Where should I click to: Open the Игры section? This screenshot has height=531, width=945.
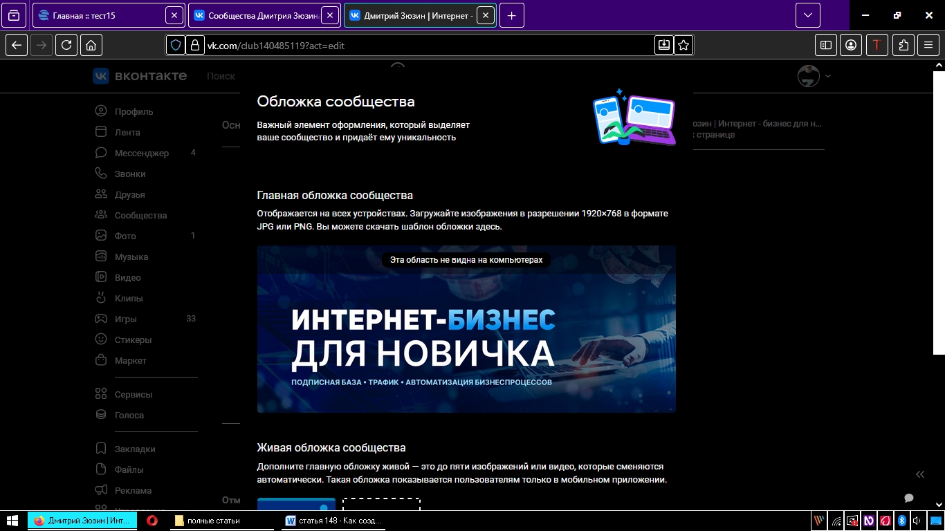coord(127,319)
